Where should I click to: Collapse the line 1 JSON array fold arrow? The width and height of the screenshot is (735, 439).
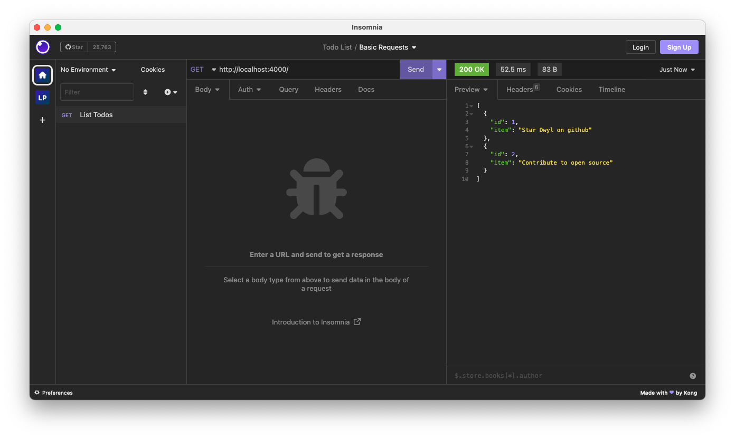(472, 106)
